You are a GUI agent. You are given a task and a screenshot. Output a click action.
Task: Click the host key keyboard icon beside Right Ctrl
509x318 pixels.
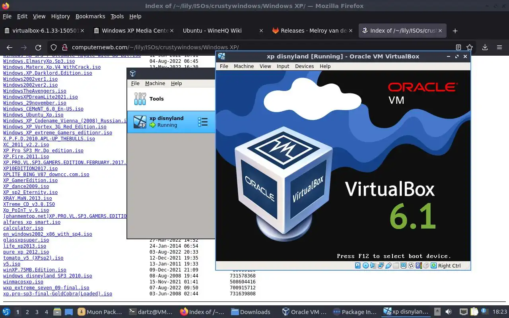point(433,266)
